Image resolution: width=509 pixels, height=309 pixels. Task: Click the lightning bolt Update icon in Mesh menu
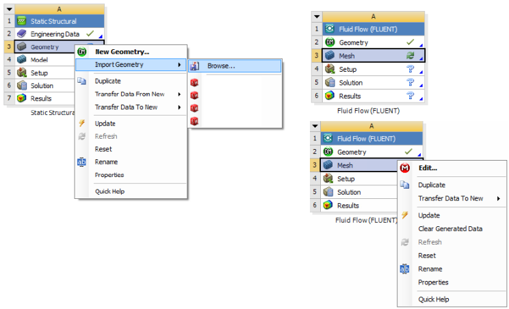(x=405, y=215)
